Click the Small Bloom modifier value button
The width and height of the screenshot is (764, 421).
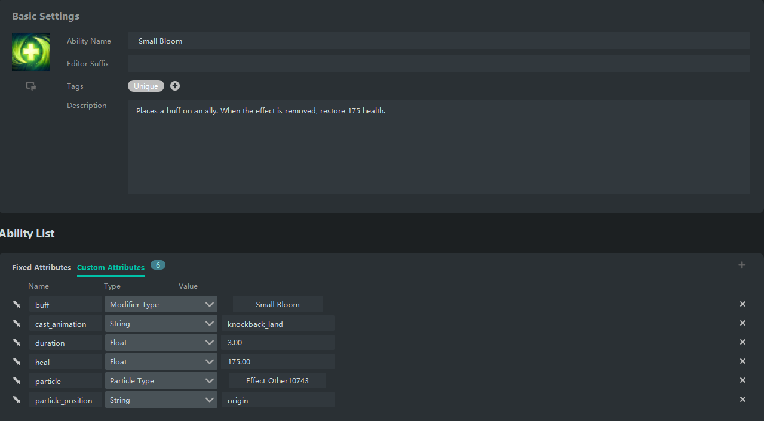point(278,305)
